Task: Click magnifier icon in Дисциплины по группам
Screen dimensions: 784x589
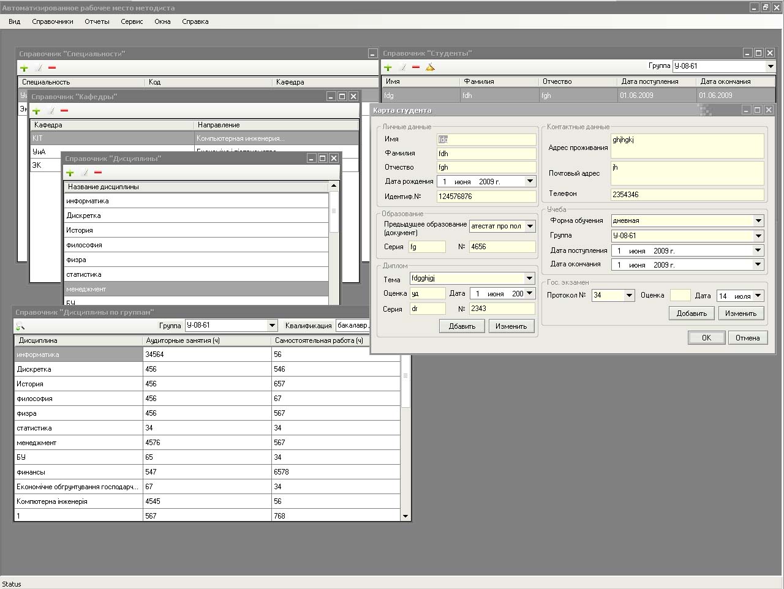Action: [20, 326]
